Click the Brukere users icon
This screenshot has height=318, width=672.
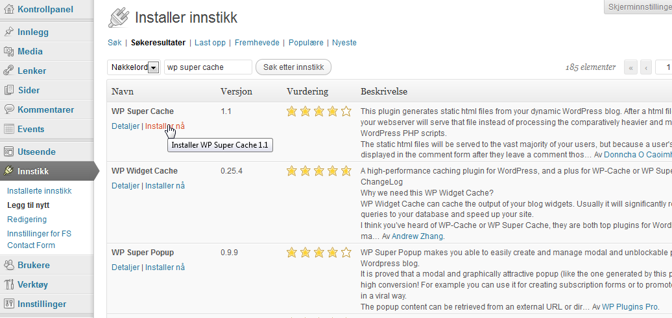tap(8, 265)
